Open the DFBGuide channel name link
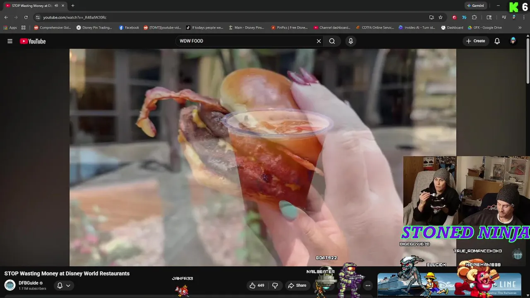Screen dimensions: 530x298 pos(29,283)
